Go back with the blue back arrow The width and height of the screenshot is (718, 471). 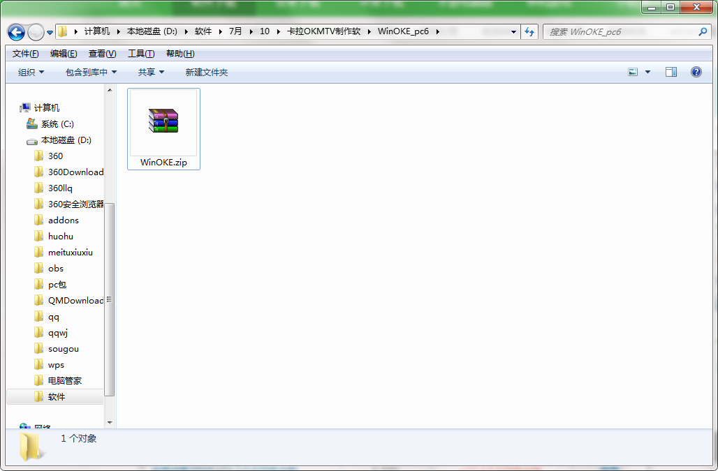[16, 32]
